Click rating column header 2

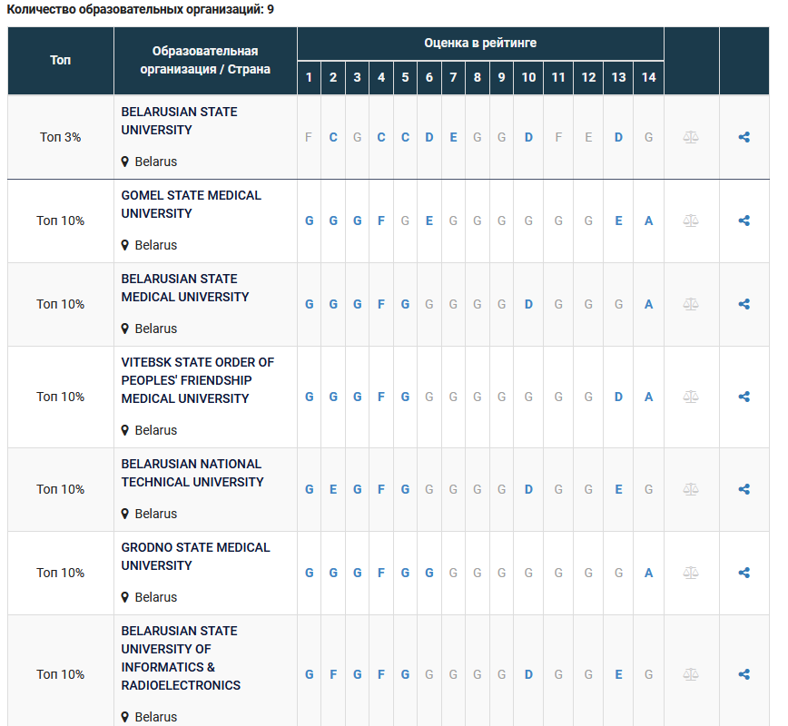(332, 77)
